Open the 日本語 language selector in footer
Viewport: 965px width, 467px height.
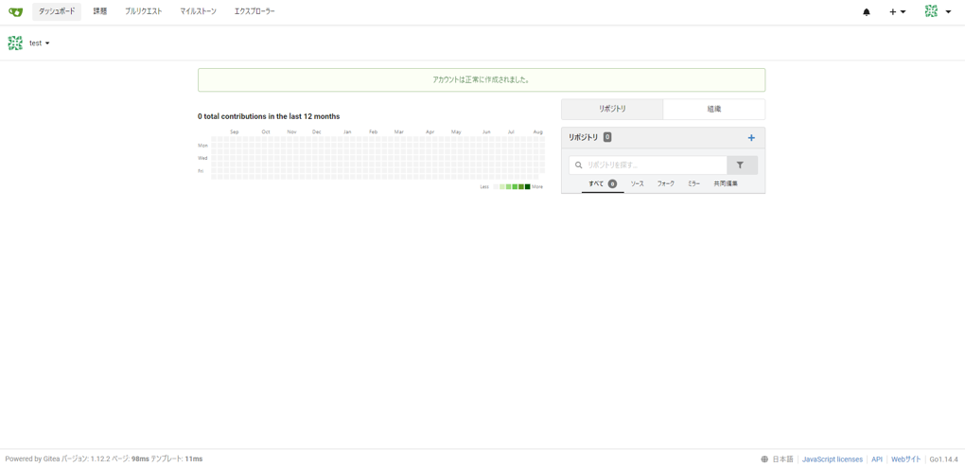(778, 459)
